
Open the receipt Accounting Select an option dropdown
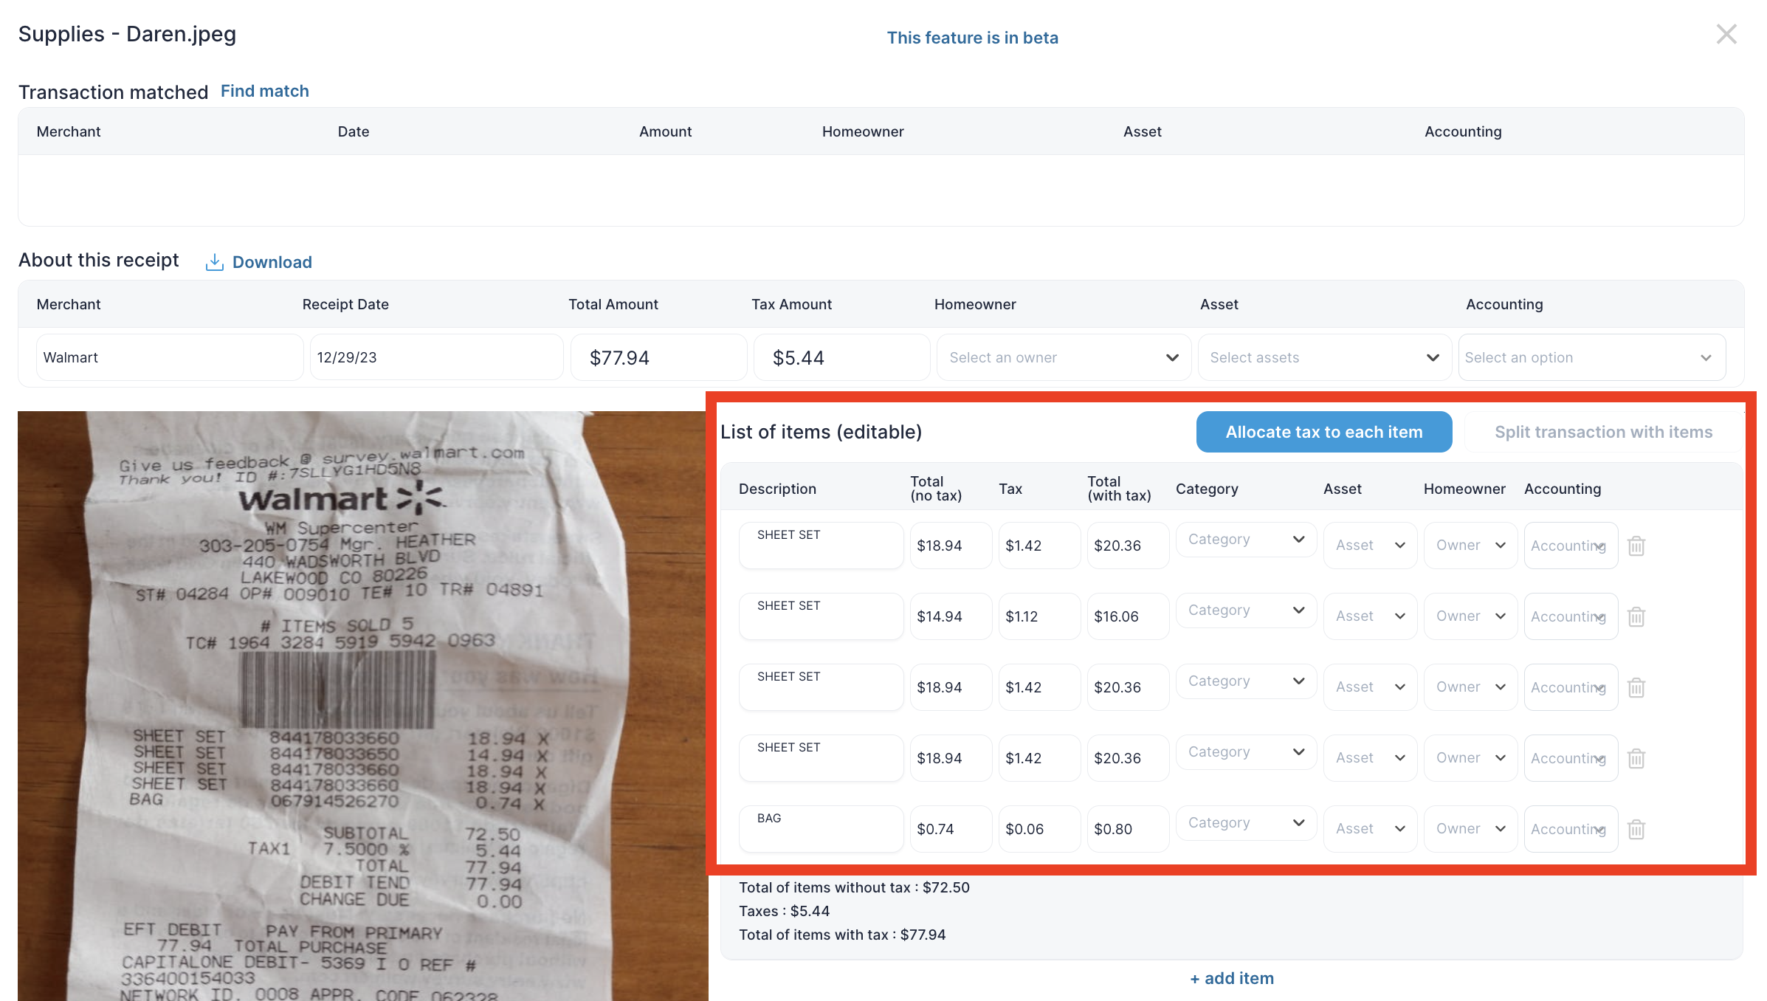pos(1592,357)
